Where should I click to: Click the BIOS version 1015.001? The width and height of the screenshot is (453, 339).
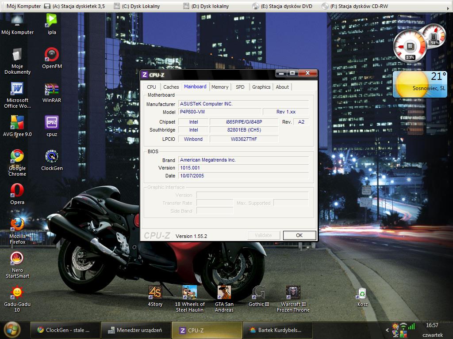pos(244,168)
